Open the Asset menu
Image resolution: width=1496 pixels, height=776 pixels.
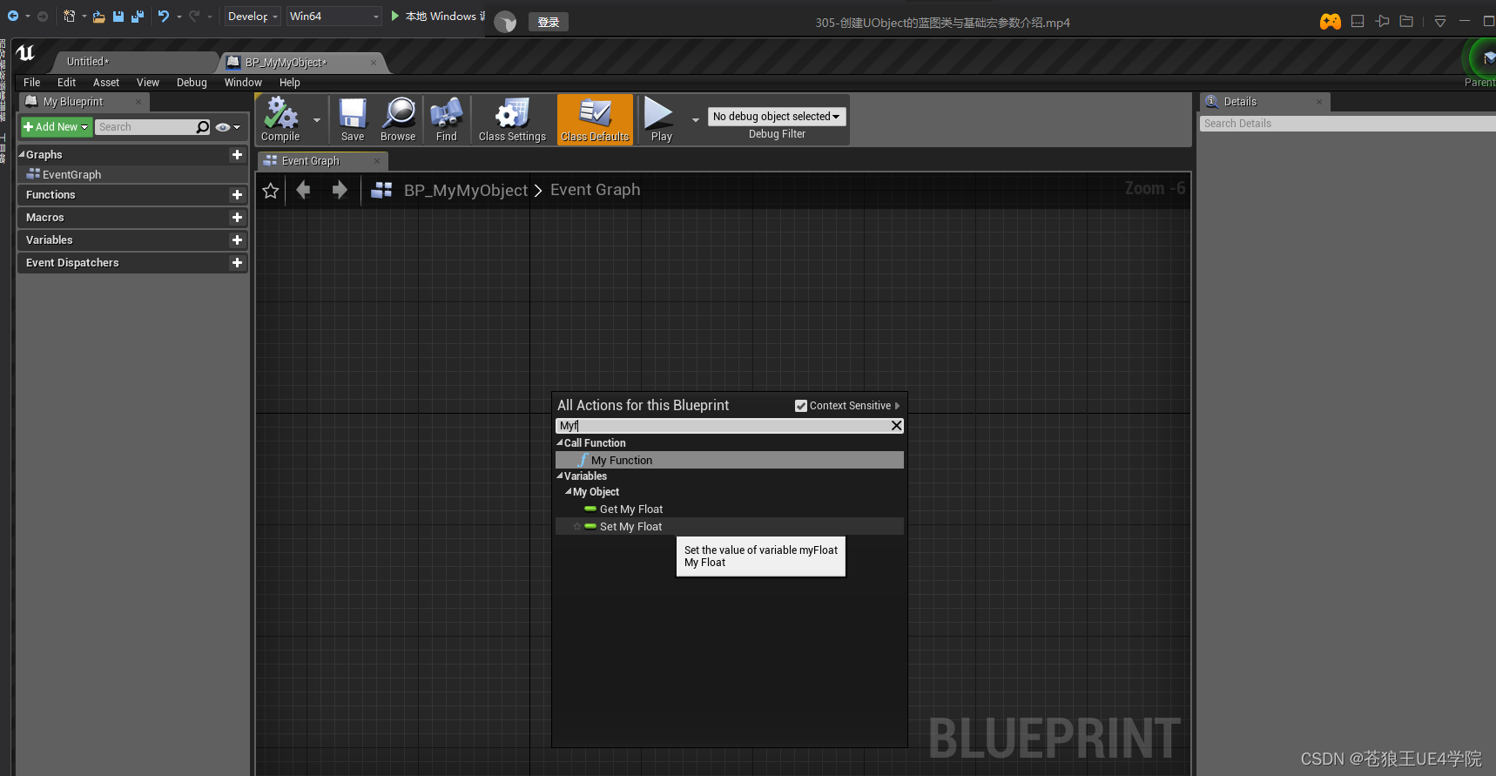(x=106, y=83)
